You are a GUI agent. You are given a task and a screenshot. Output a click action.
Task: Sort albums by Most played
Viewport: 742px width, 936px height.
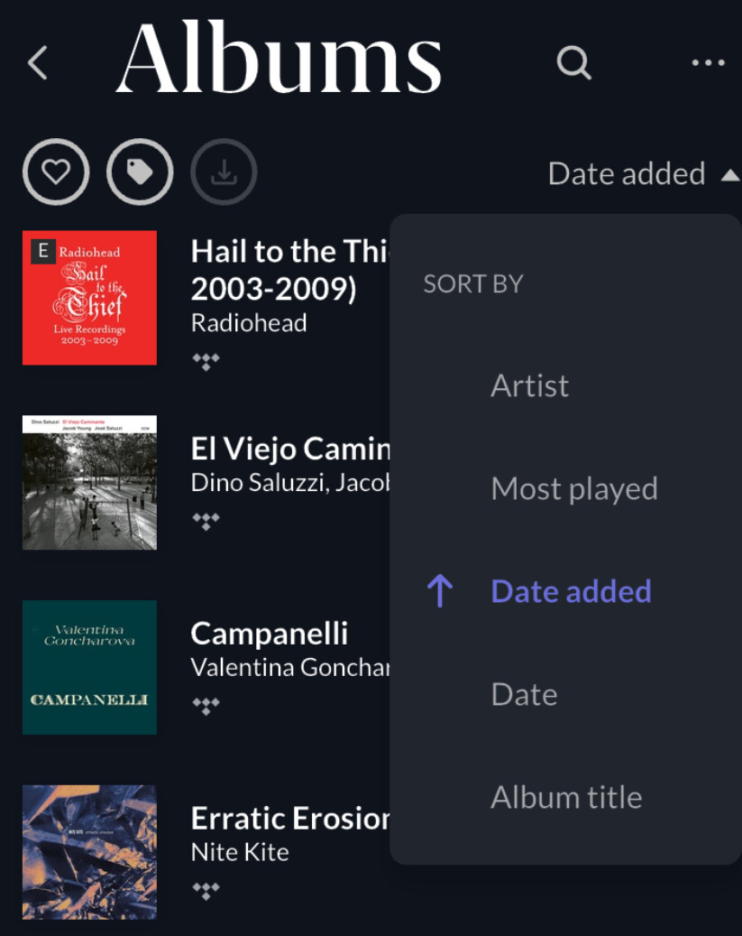click(574, 489)
